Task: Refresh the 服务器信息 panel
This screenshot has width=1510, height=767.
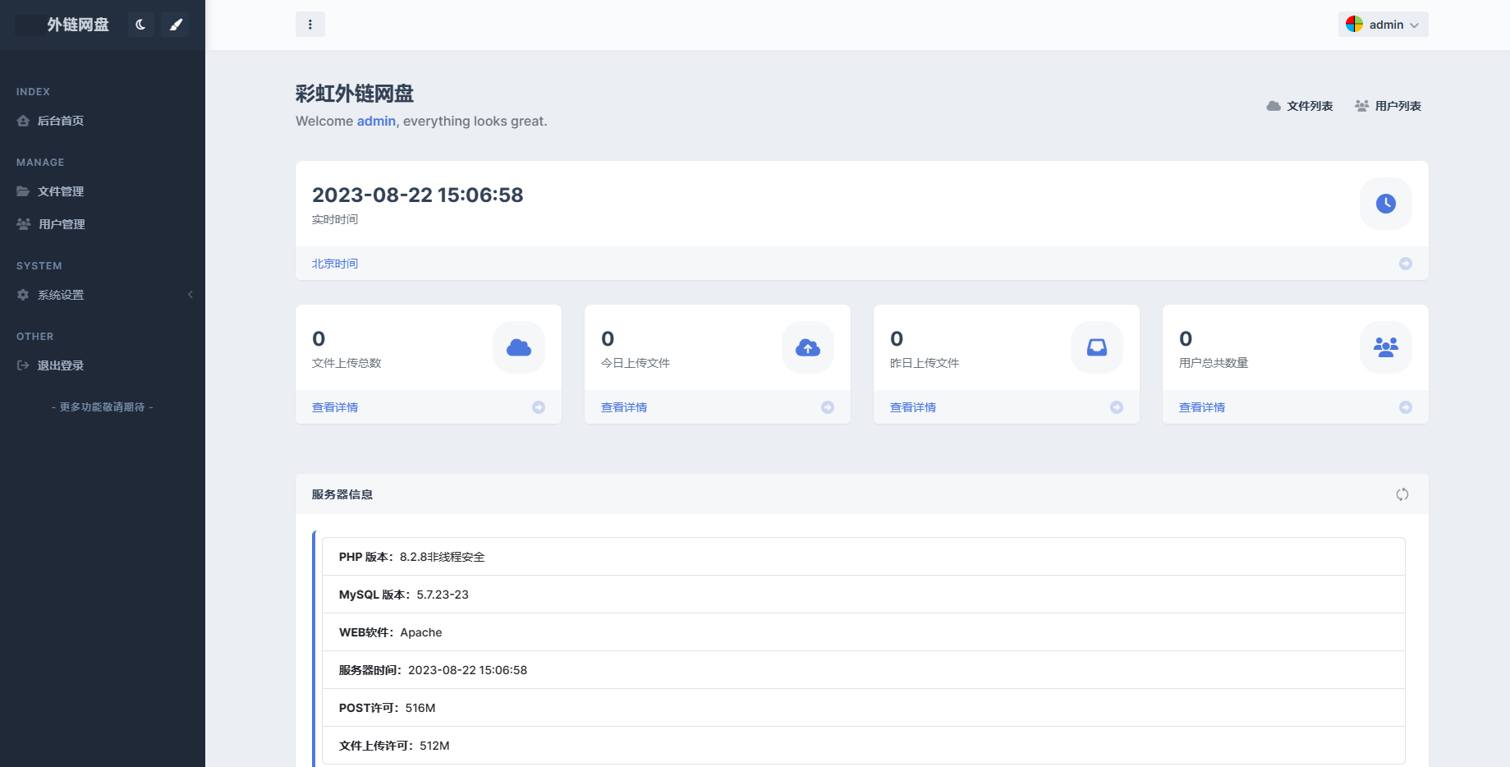Action: pos(1402,494)
